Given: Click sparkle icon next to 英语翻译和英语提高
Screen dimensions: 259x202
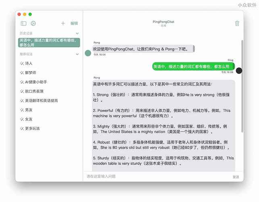Looking at the screenshot, I should pyautogui.click(x=22, y=101).
